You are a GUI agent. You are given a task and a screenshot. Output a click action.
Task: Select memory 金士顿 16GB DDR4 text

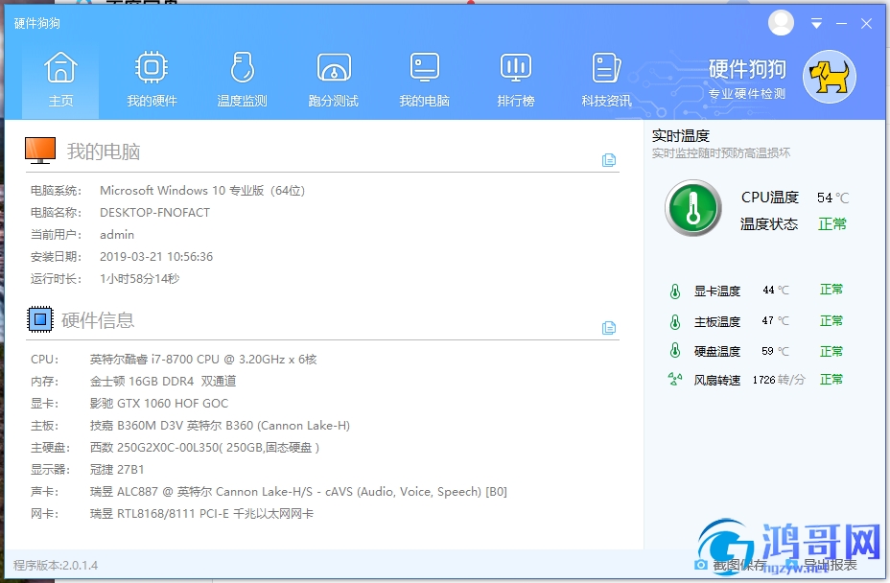point(163,382)
